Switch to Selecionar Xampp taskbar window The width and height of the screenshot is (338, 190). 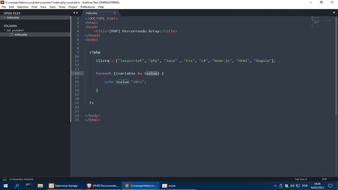click(65, 186)
